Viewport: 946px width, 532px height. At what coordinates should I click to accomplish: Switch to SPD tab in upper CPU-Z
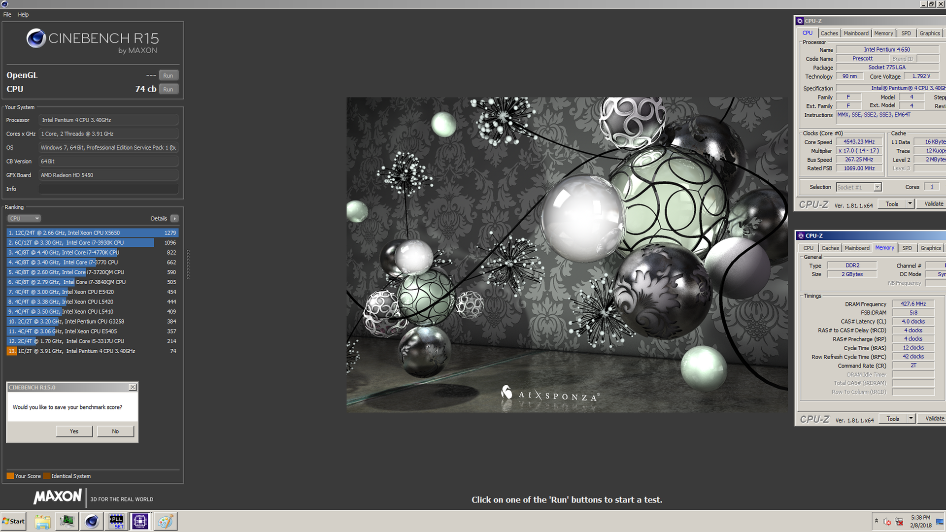click(906, 33)
